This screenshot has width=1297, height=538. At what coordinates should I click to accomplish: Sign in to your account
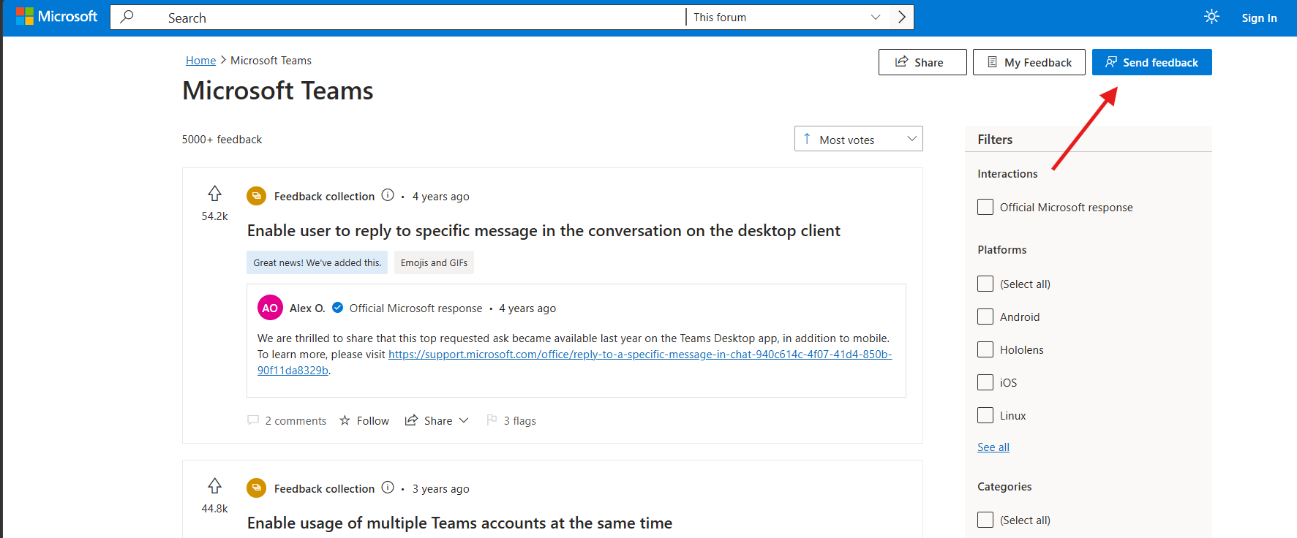coord(1259,18)
